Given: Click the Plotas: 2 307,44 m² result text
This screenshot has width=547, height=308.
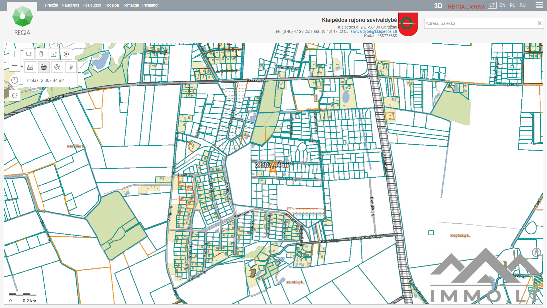Looking at the screenshot, I should (x=45, y=80).
